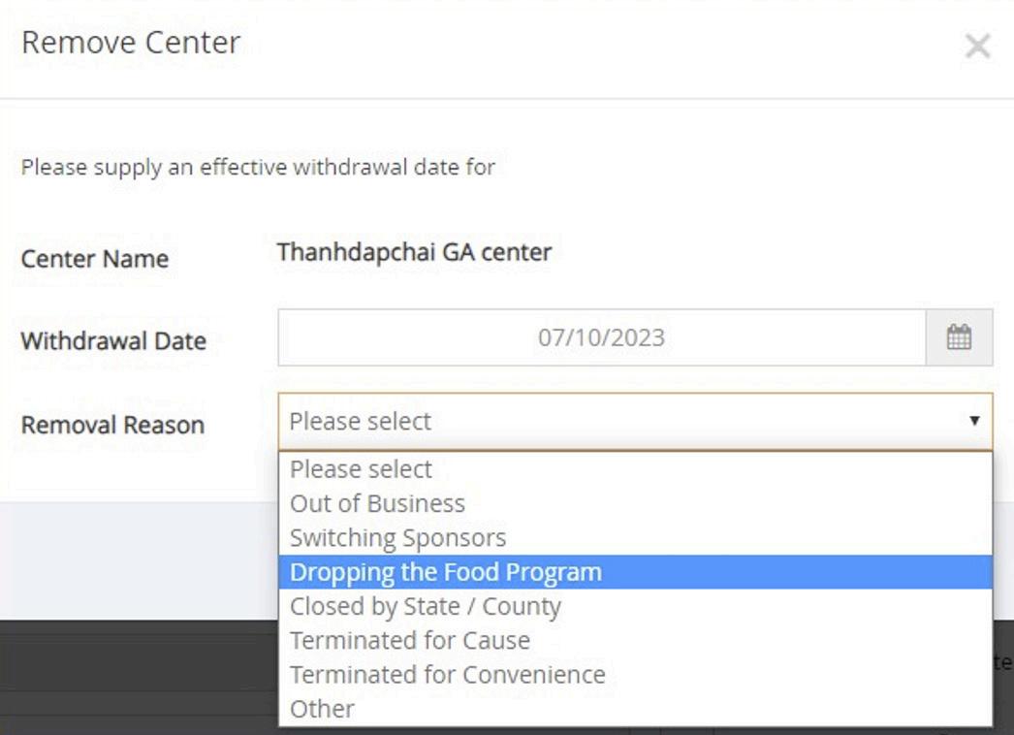The width and height of the screenshot is (1014, 735).
Task: Click the Withdrawal Date input field
Action: pyautogui.click(x=601, y=337)
